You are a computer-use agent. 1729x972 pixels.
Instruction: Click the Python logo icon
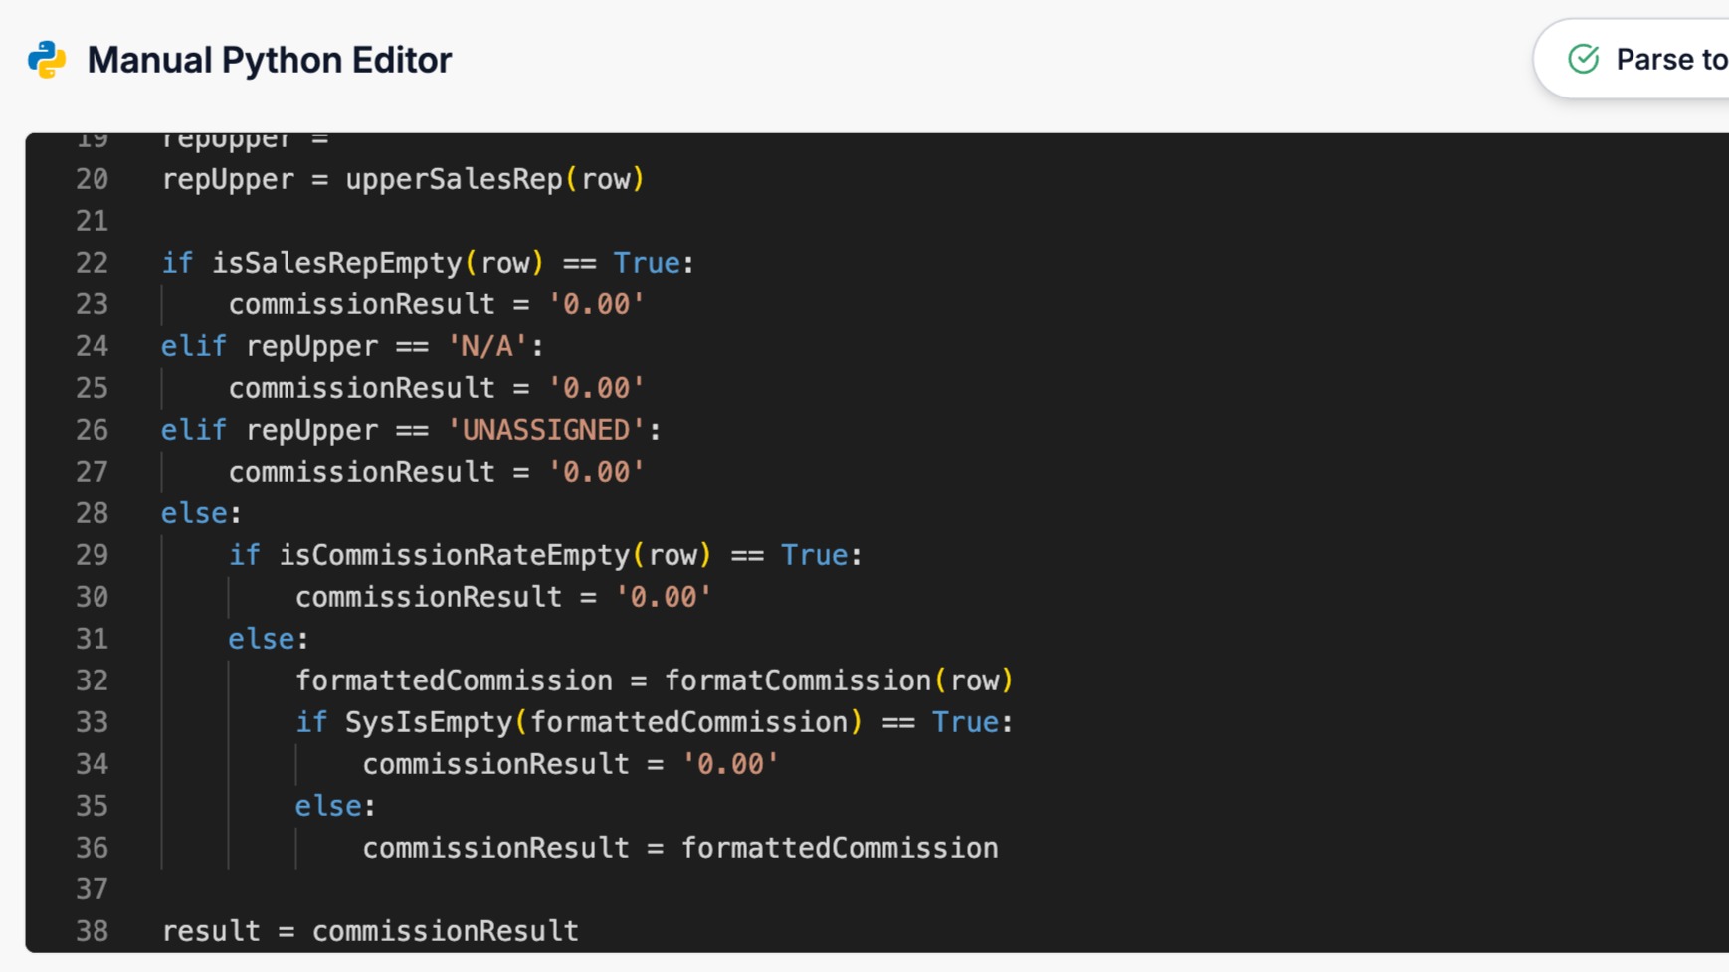[47, 60]
